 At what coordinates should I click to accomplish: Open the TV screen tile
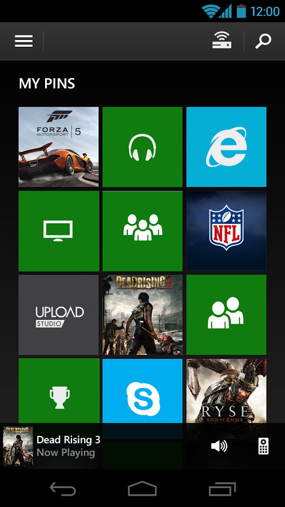(x=59, y=231)
